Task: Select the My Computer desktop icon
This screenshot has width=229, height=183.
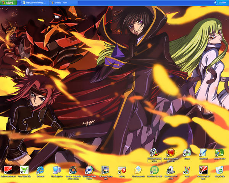Action: click(x=57, y=172)
